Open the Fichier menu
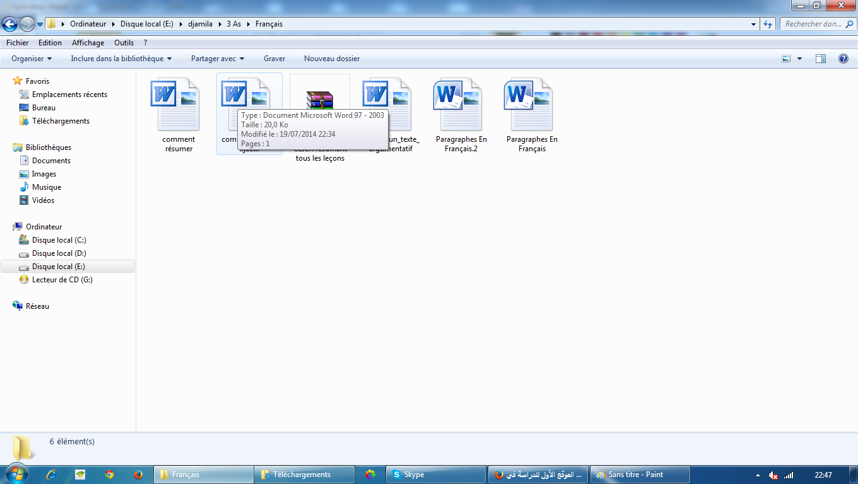 point(18,43)
